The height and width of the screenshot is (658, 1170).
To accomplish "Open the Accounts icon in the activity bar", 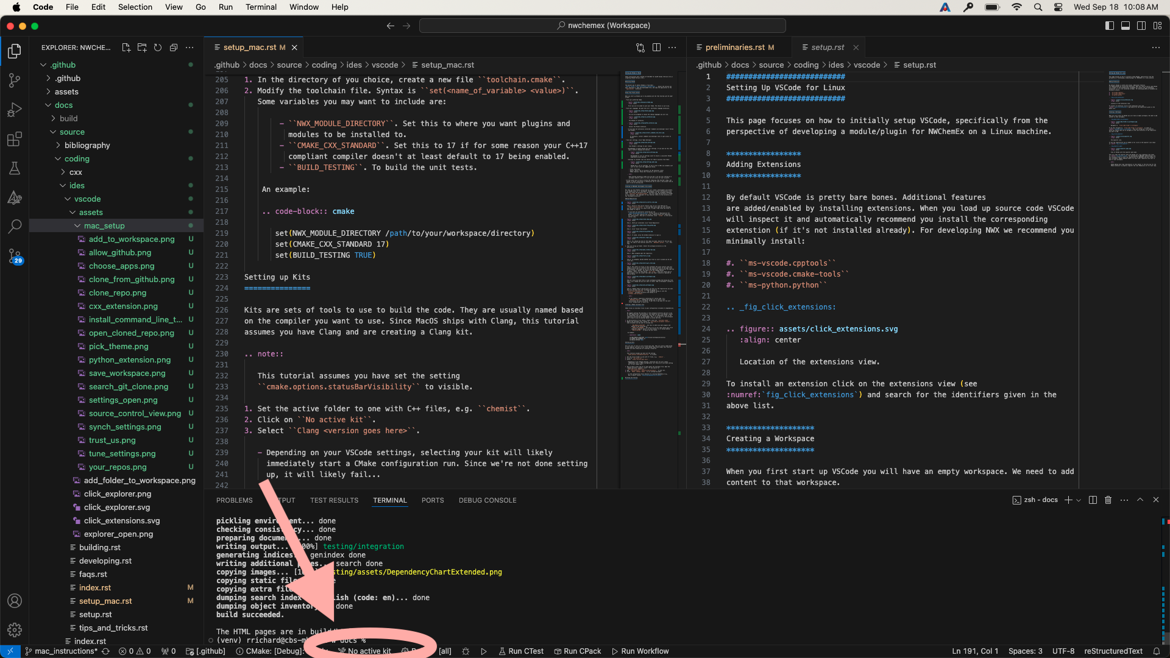I will pyautogui.click(x=15, y=601).
